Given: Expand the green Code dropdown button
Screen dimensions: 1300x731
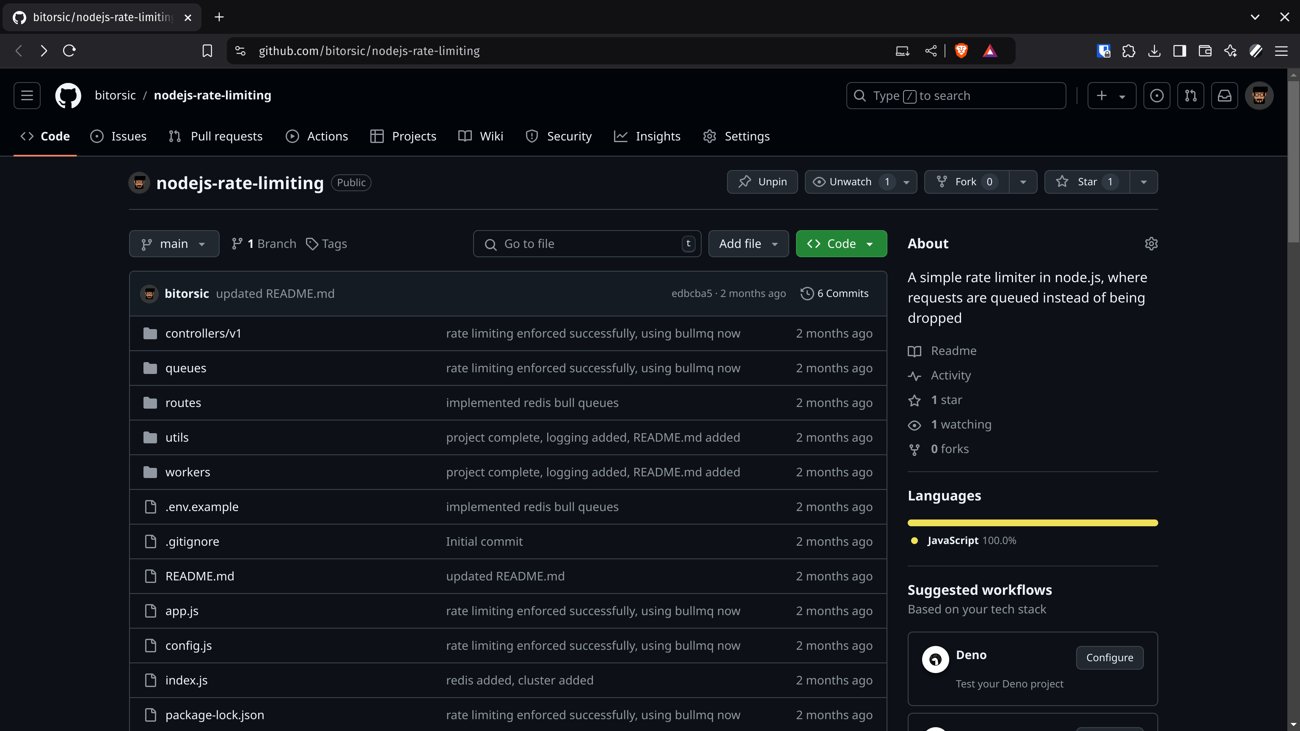Looking at the screenshot, I should [x=841, y=244].
